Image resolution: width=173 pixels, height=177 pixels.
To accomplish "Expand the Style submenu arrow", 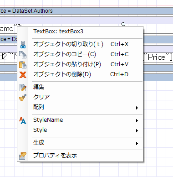I will tap(137, 130).
